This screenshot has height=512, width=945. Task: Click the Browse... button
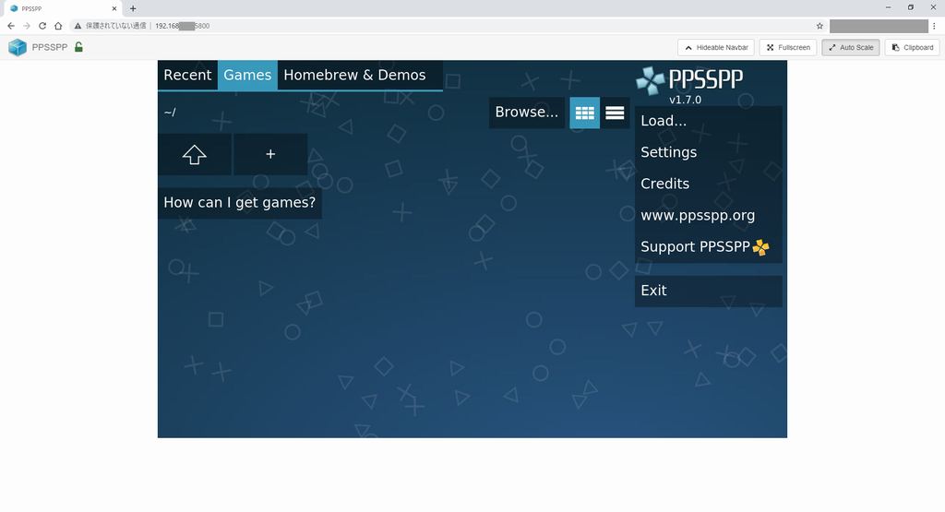(527, 113)
